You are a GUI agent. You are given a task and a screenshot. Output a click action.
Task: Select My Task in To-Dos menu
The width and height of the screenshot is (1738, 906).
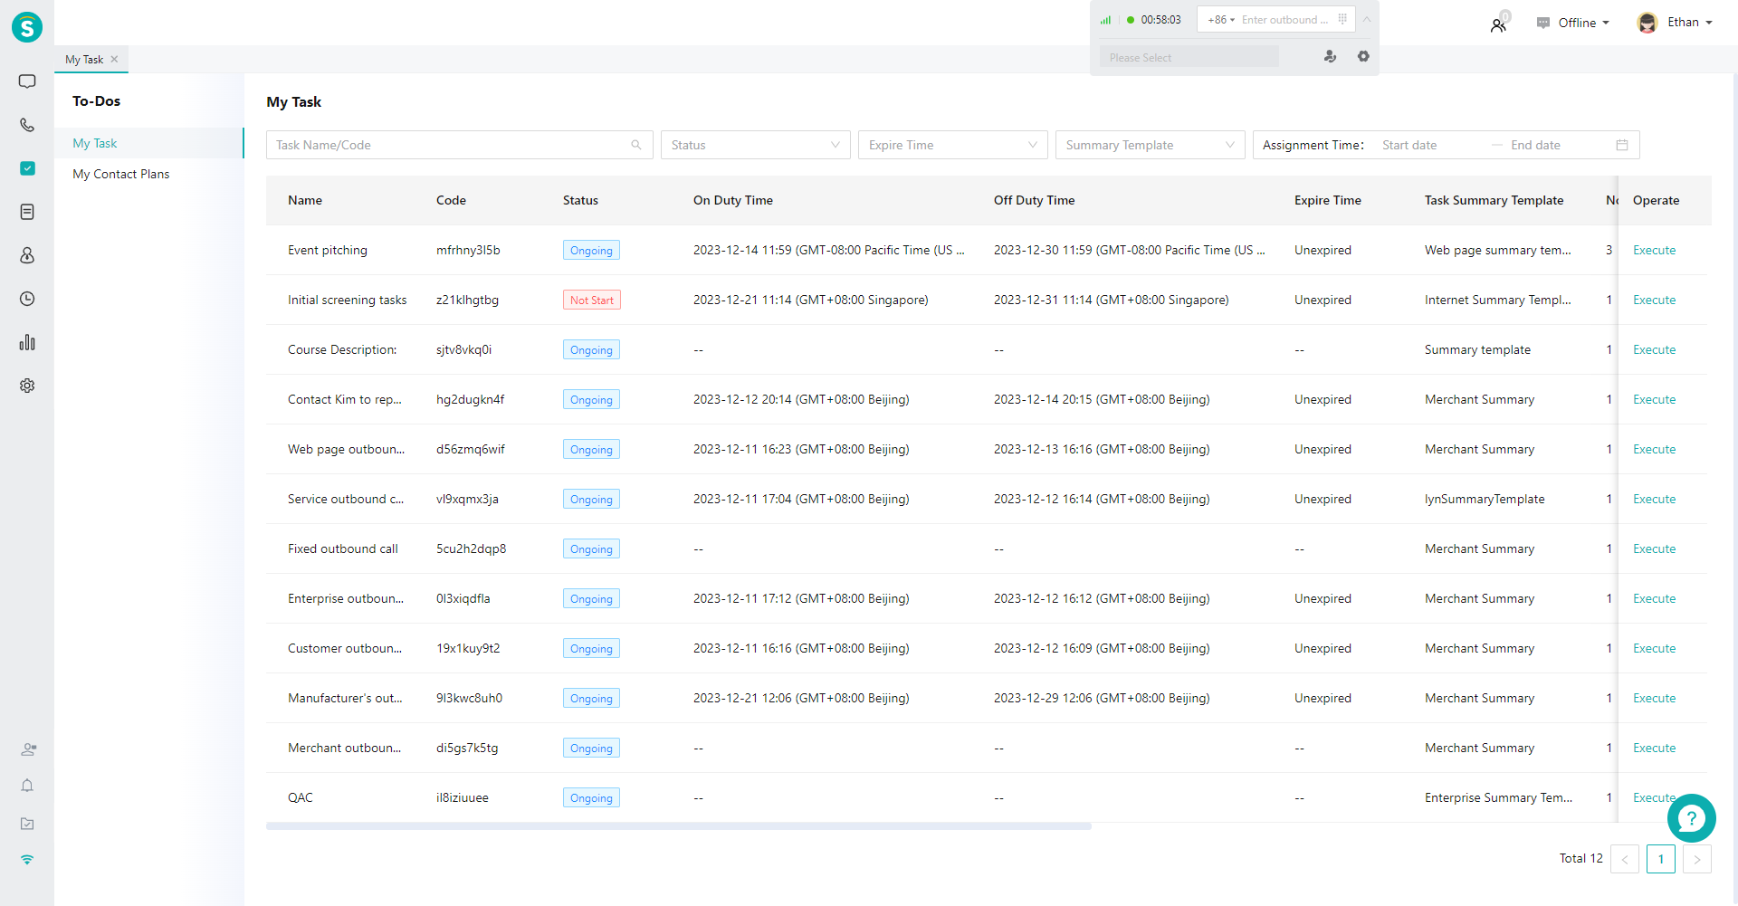[149, 143]
